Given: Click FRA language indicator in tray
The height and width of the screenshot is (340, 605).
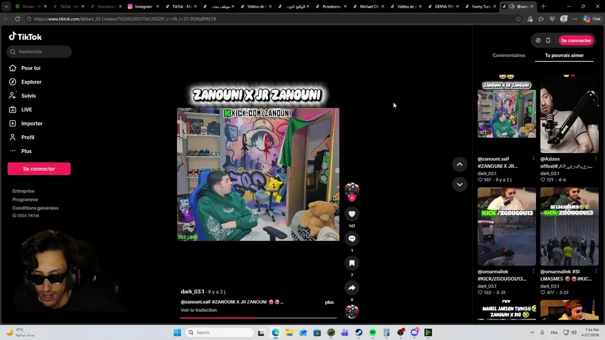Looking at the screenshot, I should click(x=554, y=332).
